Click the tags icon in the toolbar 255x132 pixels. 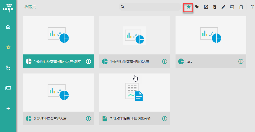197,7
